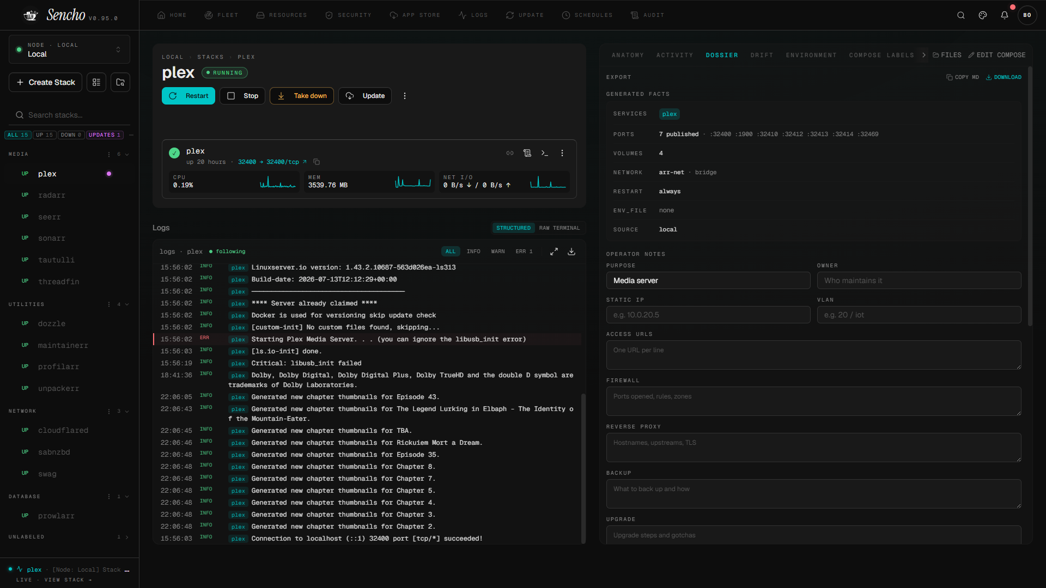Open the theme palette icon
The image size is (1046, 588).
[x=983, y=15]
